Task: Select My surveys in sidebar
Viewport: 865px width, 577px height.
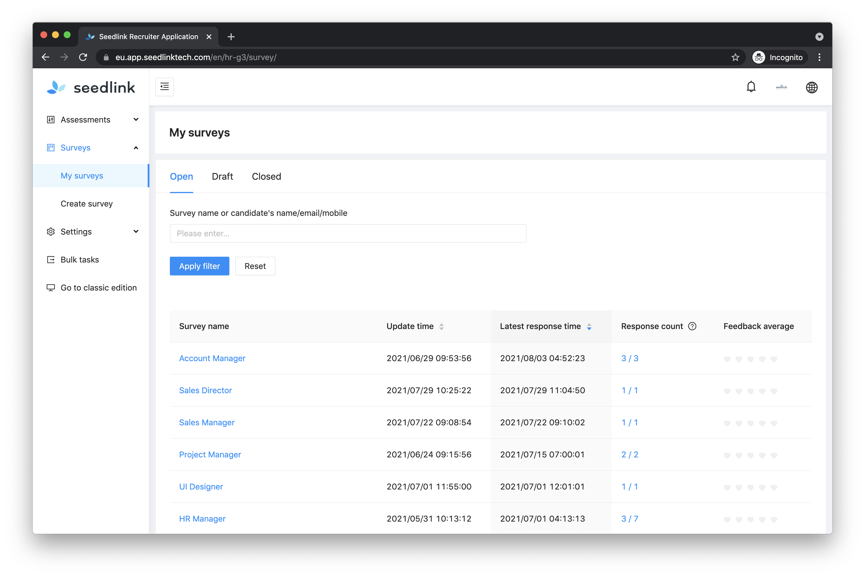Action: 91,176
